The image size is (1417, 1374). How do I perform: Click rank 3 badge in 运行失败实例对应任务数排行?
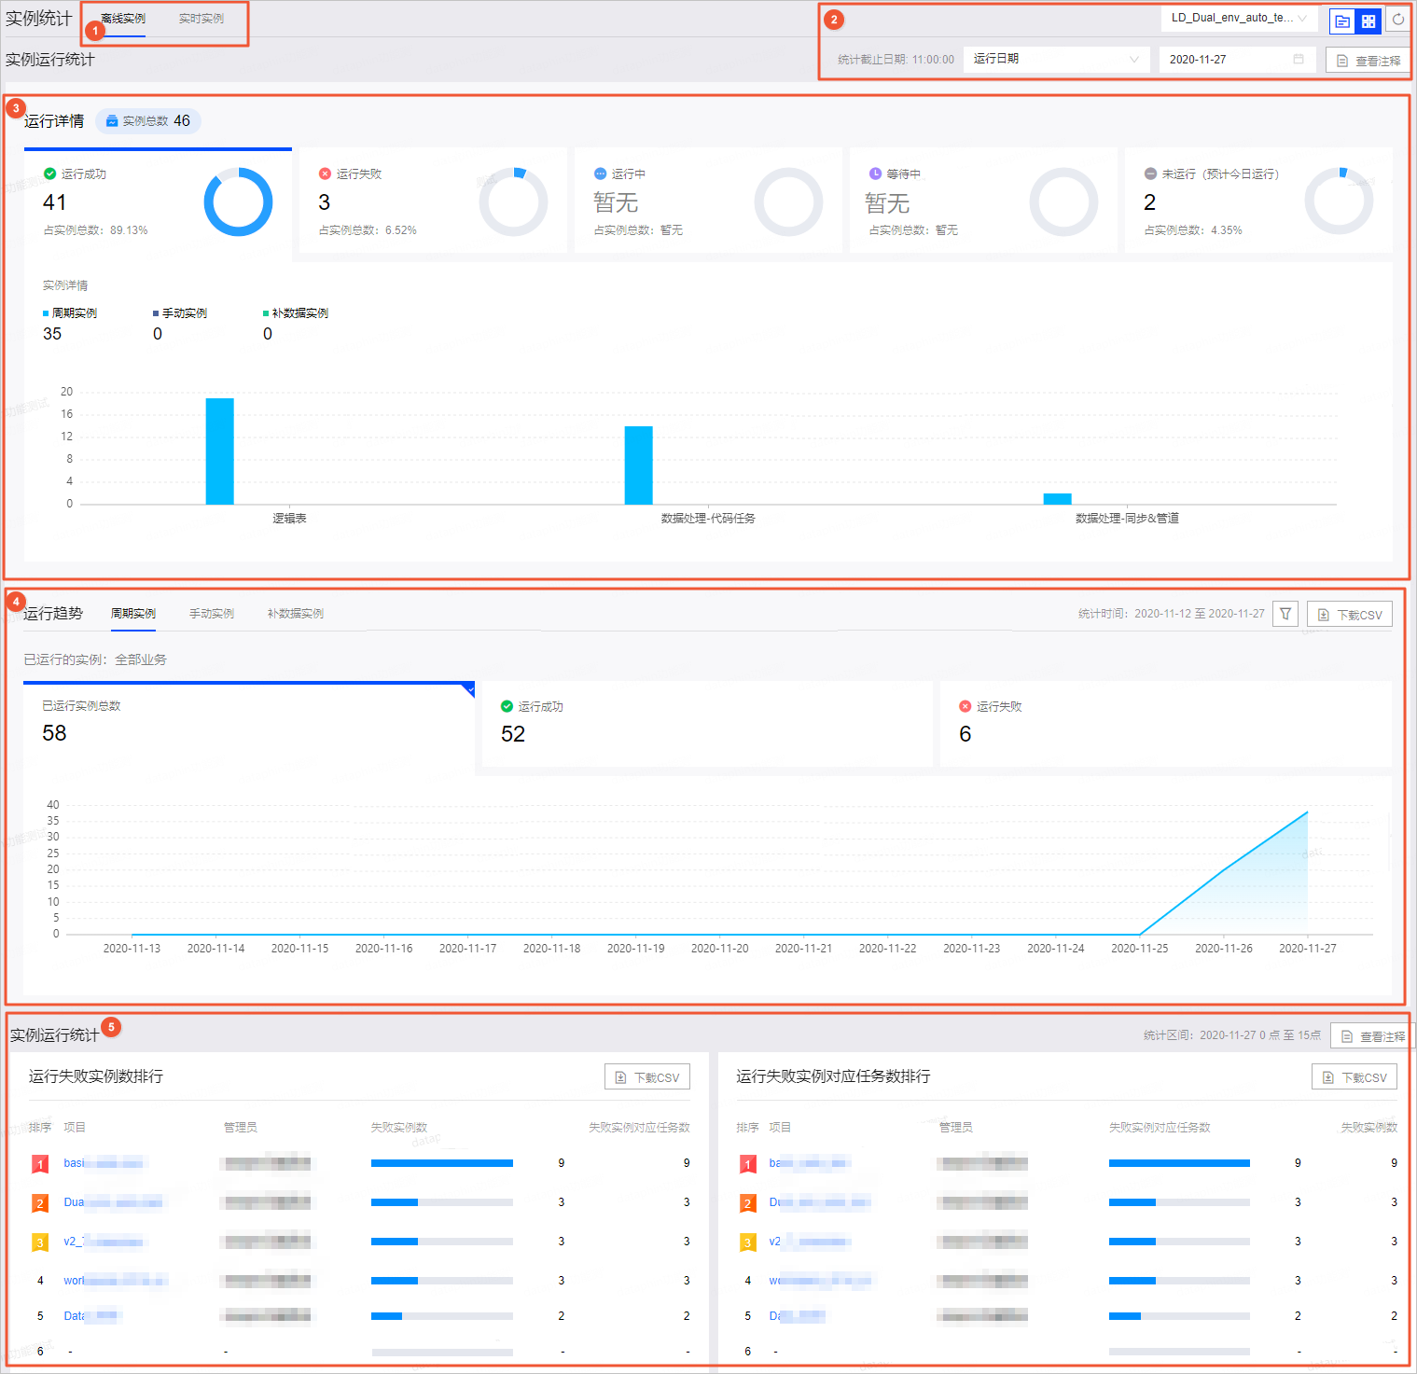coord(747,1242)
